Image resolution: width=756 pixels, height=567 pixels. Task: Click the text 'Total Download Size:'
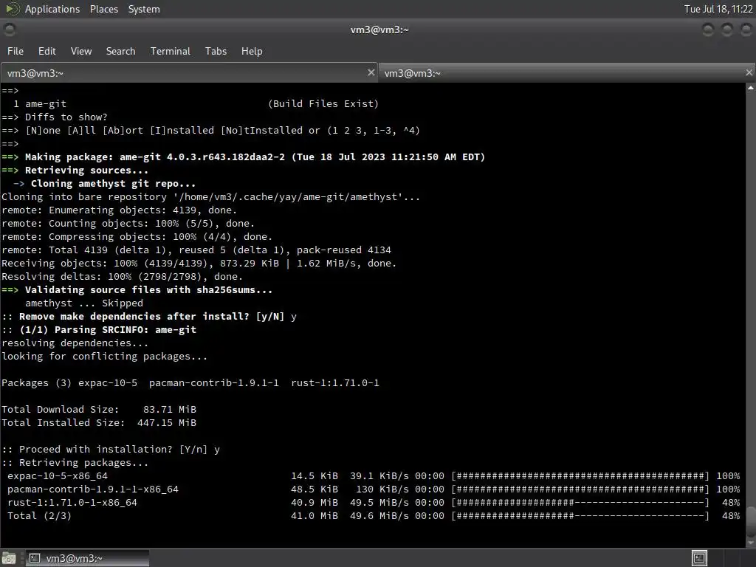tap(61, 409)
